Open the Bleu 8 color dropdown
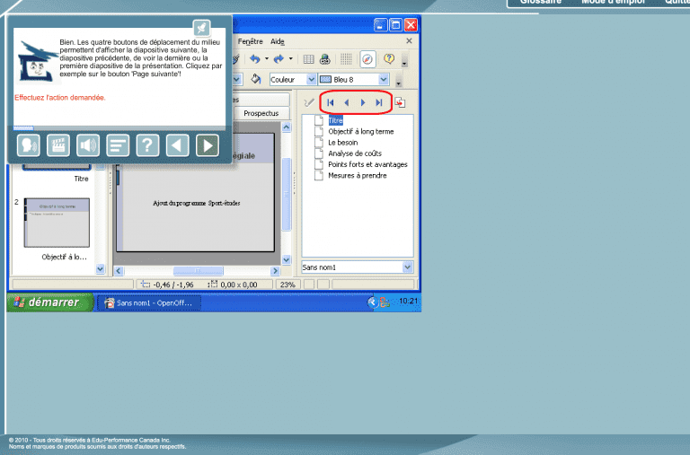Viewport: 690px width, 455px height. (x=384, y=80)
